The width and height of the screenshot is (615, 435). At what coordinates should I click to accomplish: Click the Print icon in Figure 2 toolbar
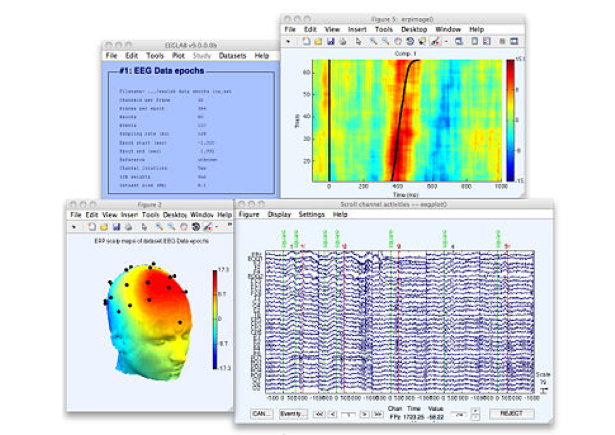tap(129, 227)
